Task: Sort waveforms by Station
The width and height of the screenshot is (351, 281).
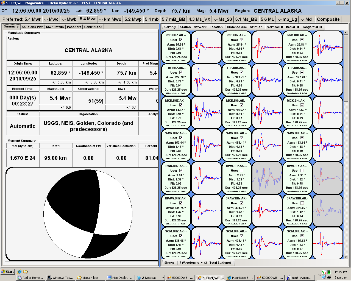Action: click(185, 27)
